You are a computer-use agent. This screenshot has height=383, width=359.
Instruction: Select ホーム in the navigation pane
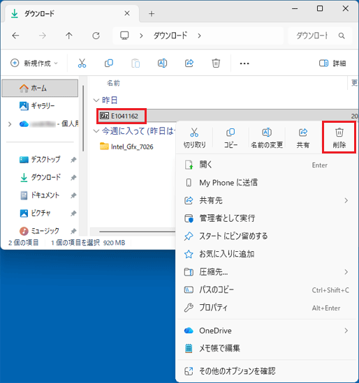click(x=40, y=88)
